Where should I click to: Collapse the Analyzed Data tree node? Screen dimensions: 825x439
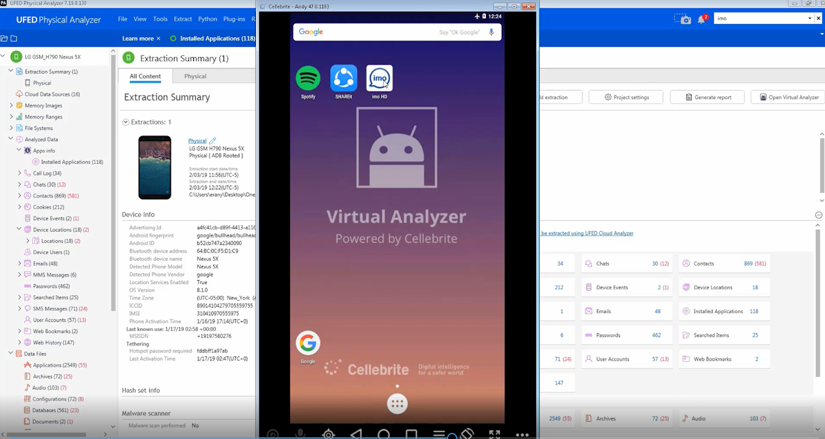coord(11,139)
